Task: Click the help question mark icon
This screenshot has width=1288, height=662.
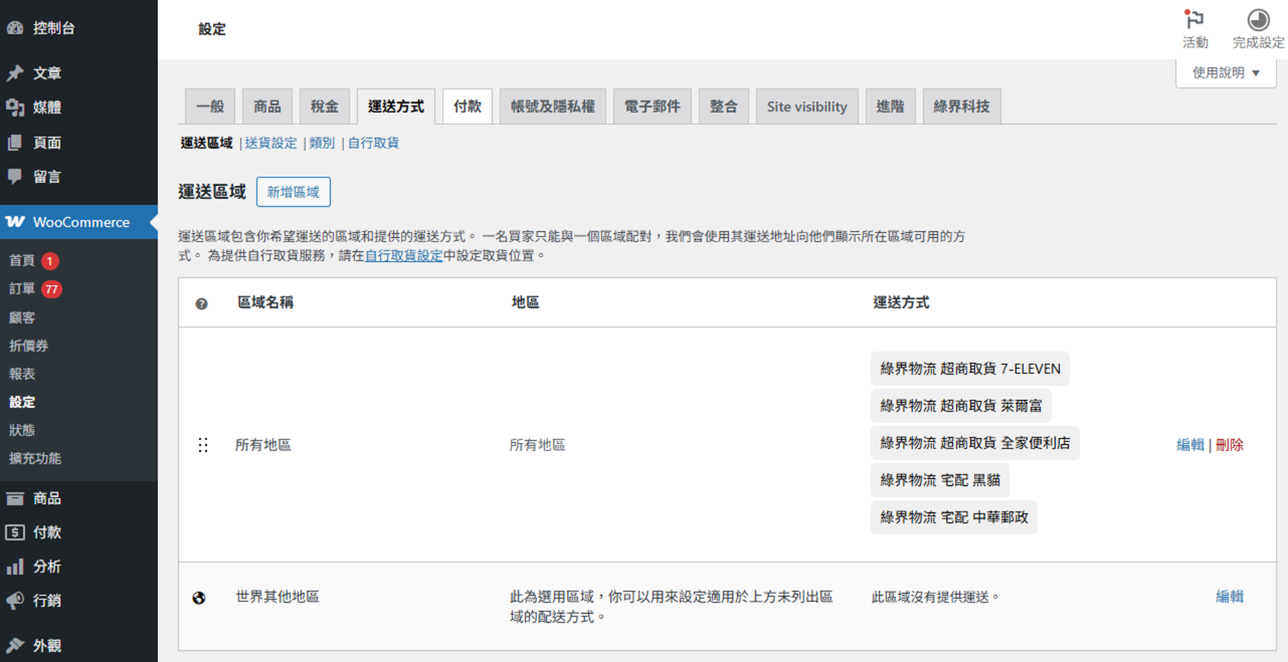Action: (201, 303)
